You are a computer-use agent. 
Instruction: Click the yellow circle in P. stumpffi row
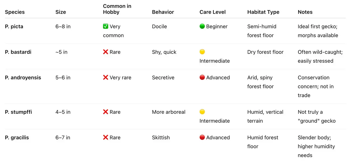click(x=202, y=112)
